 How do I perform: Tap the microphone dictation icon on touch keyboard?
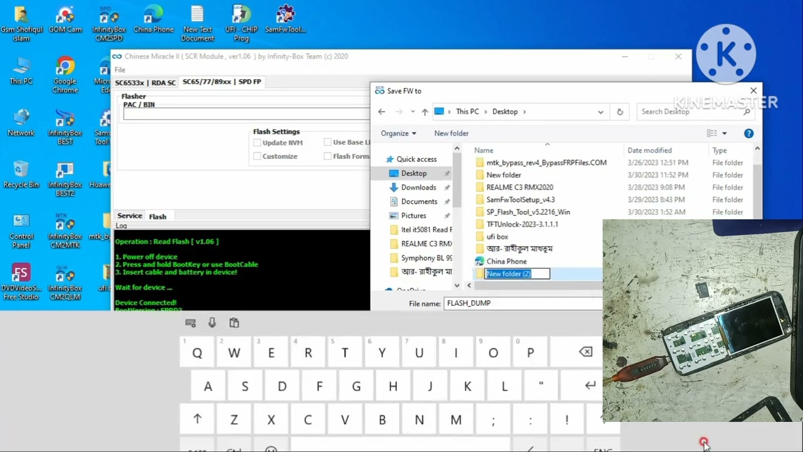tap(212, 323)
